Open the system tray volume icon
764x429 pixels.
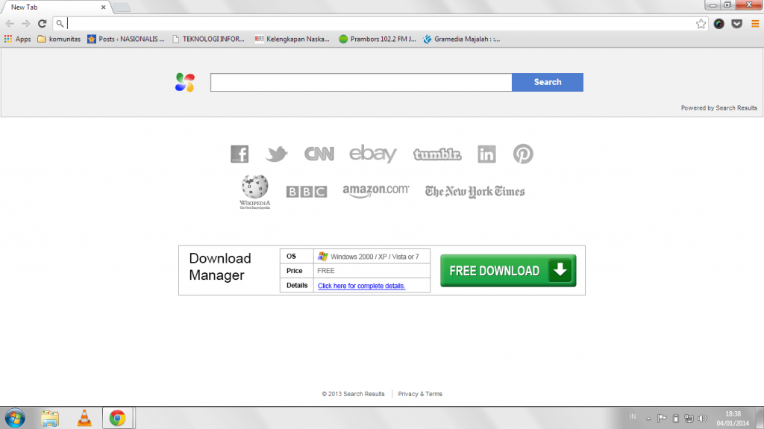pos(702,419)
